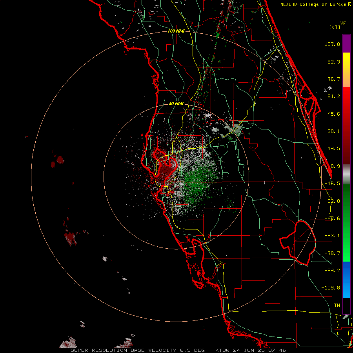Viewport: 353px width, 353px height.
Task: Click the -63.1 velocity scale value
Action: click(332, 236)
